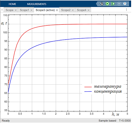The image size is (135, 126).
Task: Click the tab strip drag handle
Action: (x=2, y=10)
